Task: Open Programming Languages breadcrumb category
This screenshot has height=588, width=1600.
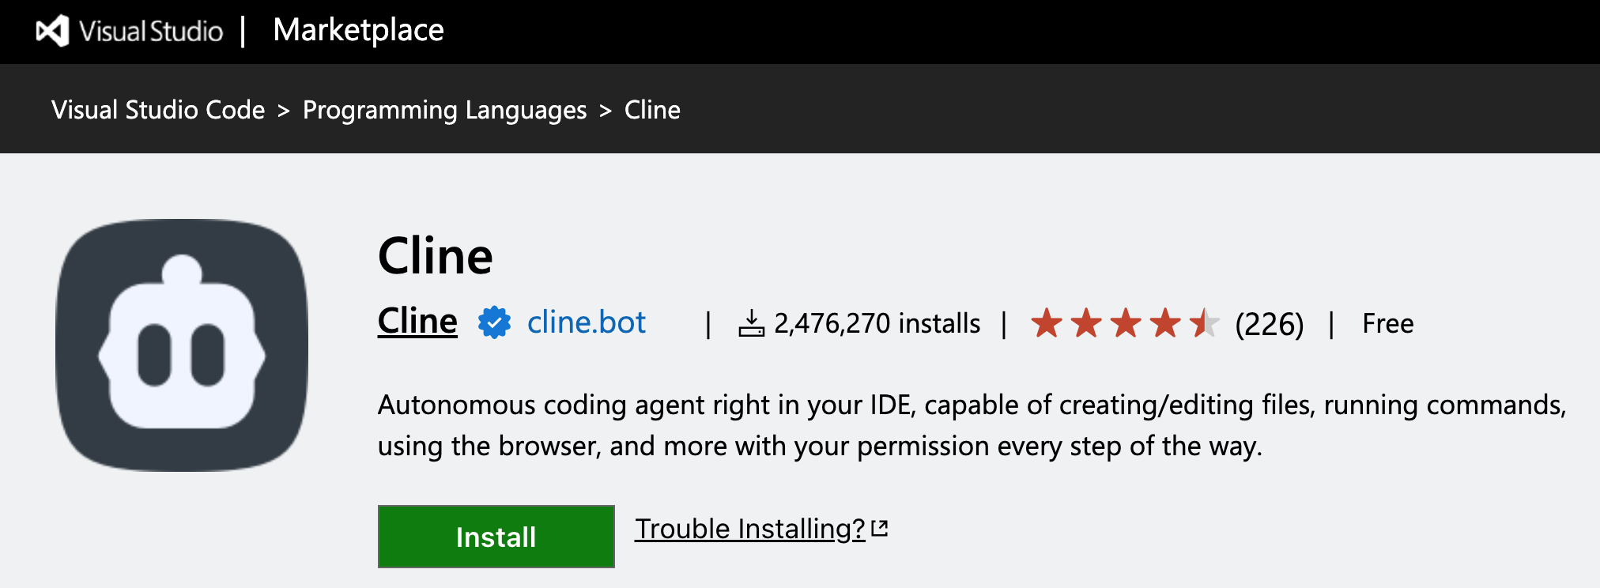Action: click(444, 110)
